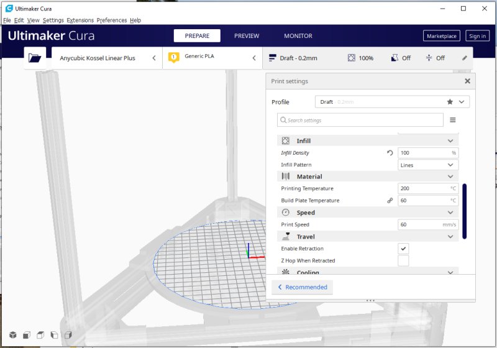Click the pencil edit icon in settings bar
This screenshot has height=348, width=497.
point(464,58)
